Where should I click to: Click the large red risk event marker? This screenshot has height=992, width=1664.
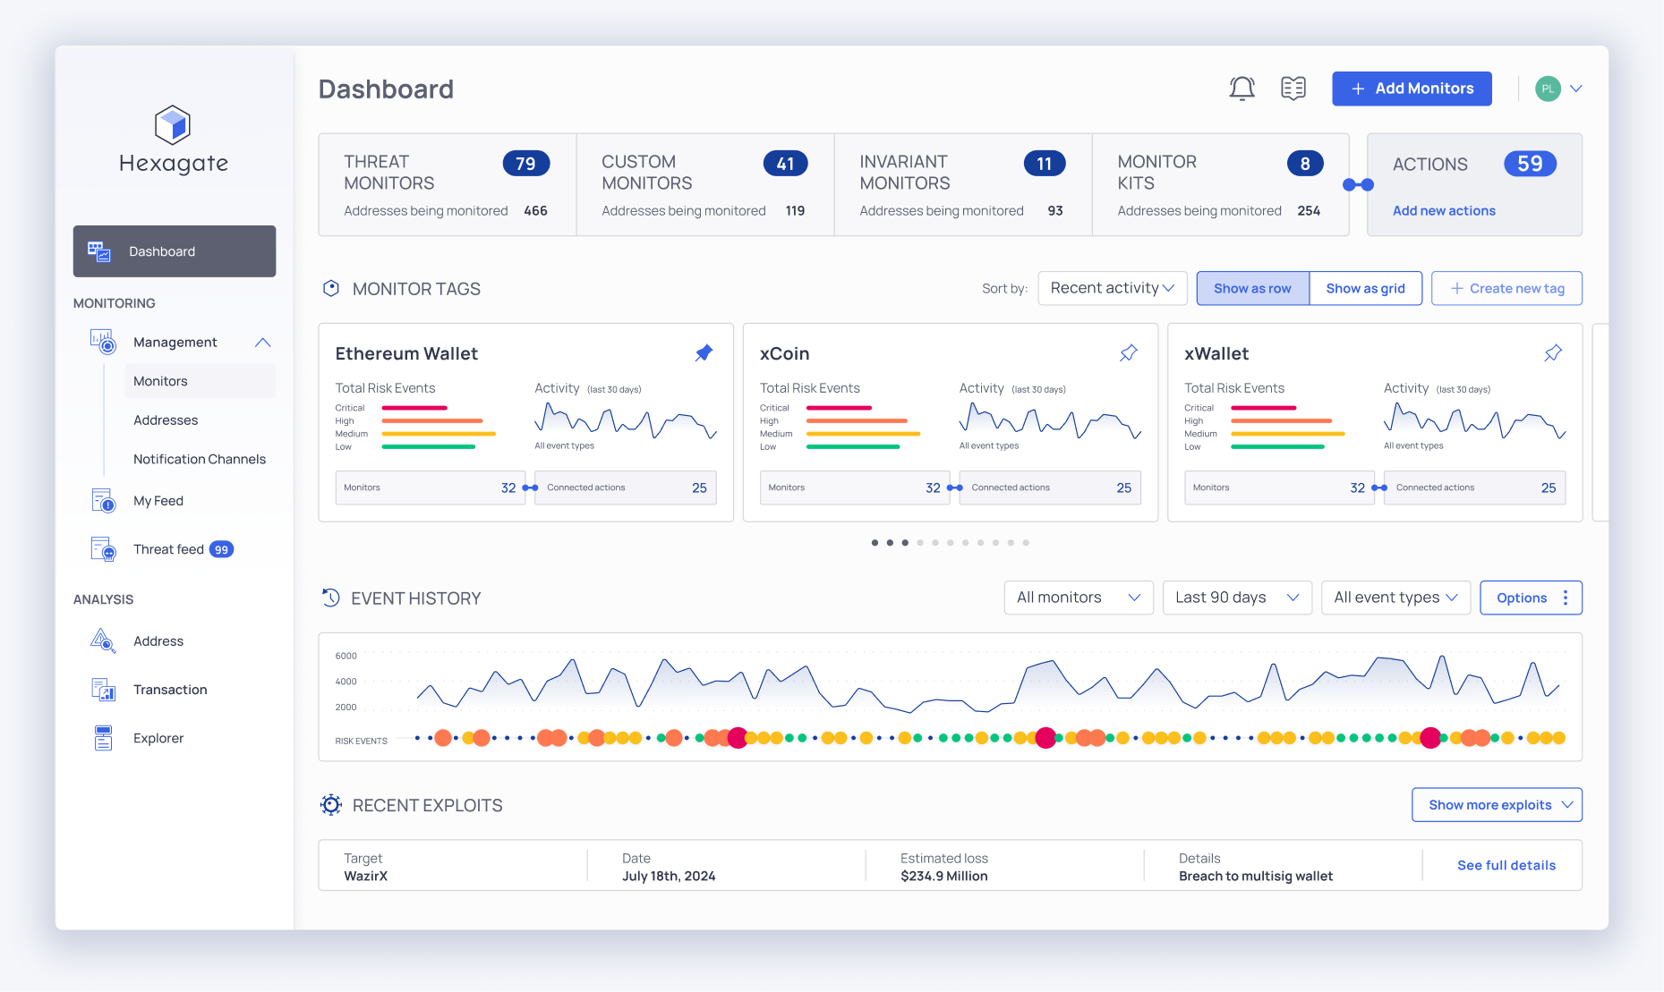[x=1045, y=738]
